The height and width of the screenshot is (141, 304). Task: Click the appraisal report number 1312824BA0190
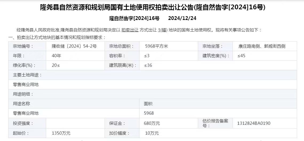(x=254, y=123)
